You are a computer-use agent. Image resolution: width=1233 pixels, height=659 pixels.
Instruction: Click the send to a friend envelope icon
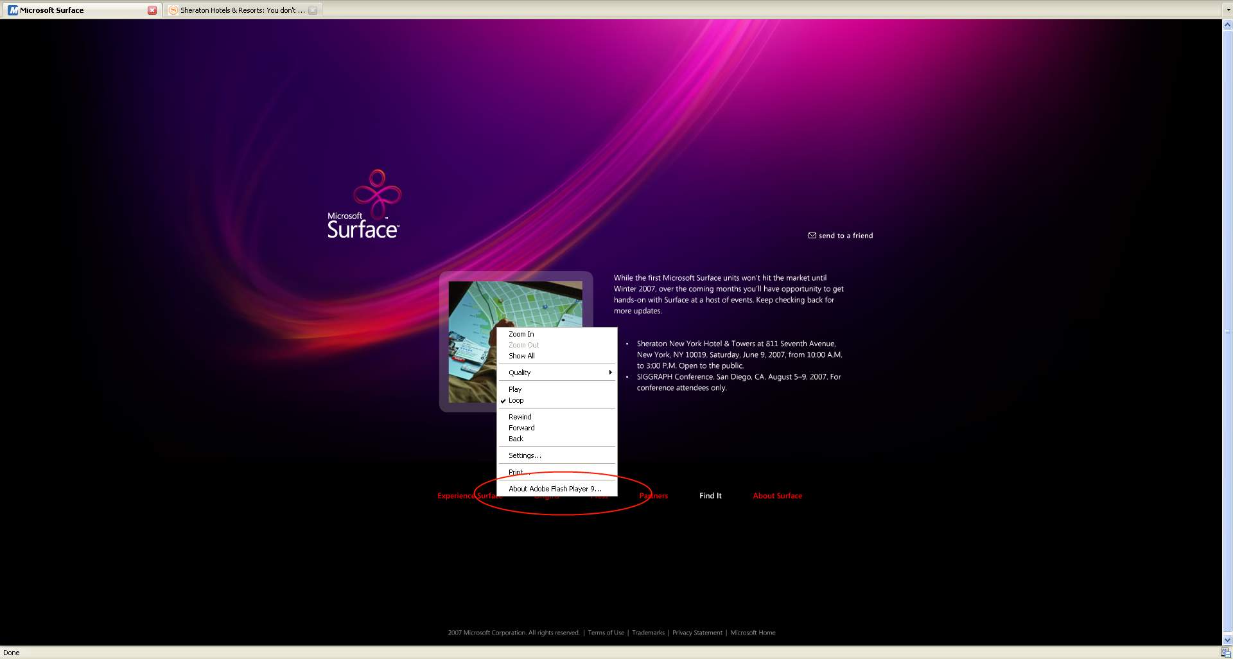[812, 236]
